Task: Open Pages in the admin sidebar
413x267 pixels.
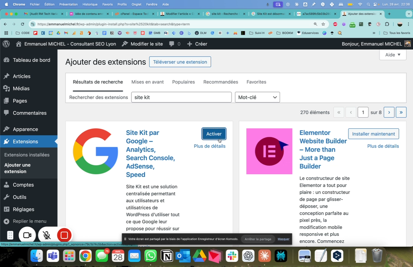Action: coord(29,101)
